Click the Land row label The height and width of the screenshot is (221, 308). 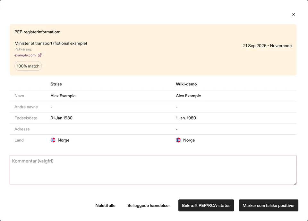tap(19, 140)
